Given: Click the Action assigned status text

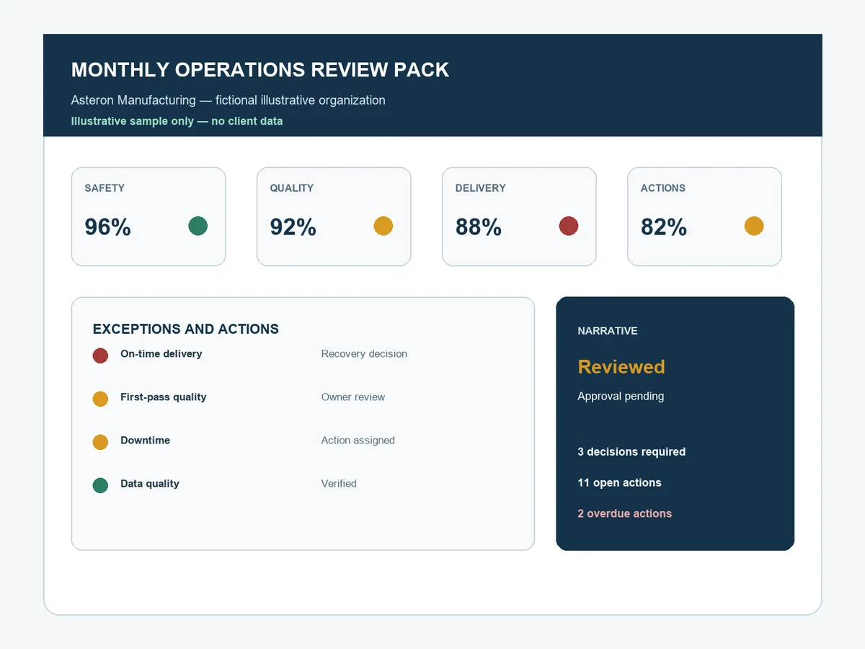Looking at the screenshot, I should 358,441.
